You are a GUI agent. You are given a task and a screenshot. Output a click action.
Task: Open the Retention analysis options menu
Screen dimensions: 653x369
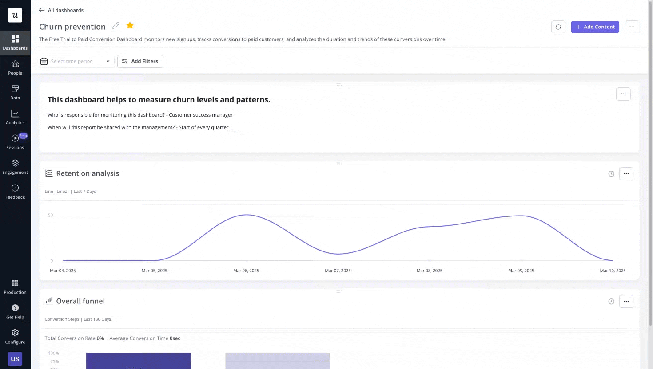626,173
